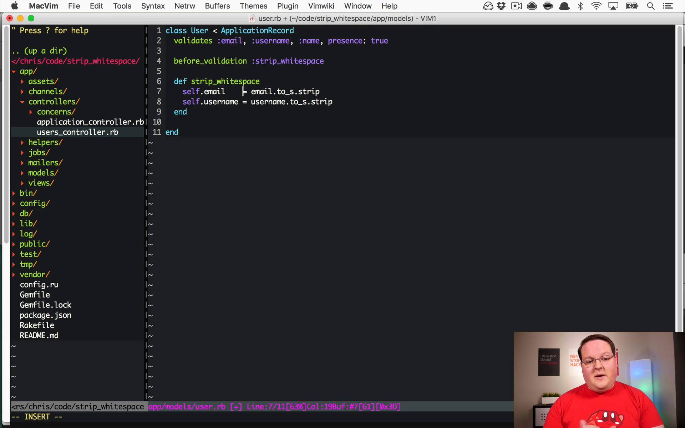Open the Window menu
685x428 pixels.
[358, 6]
